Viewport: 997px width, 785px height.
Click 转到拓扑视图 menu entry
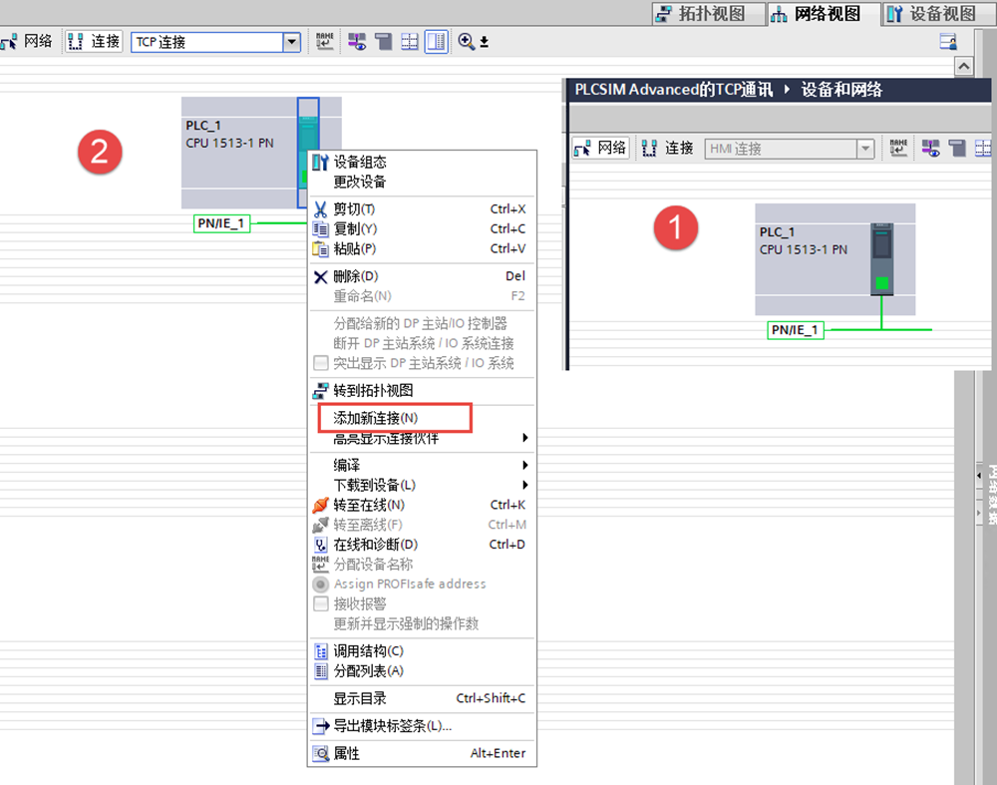373,391
